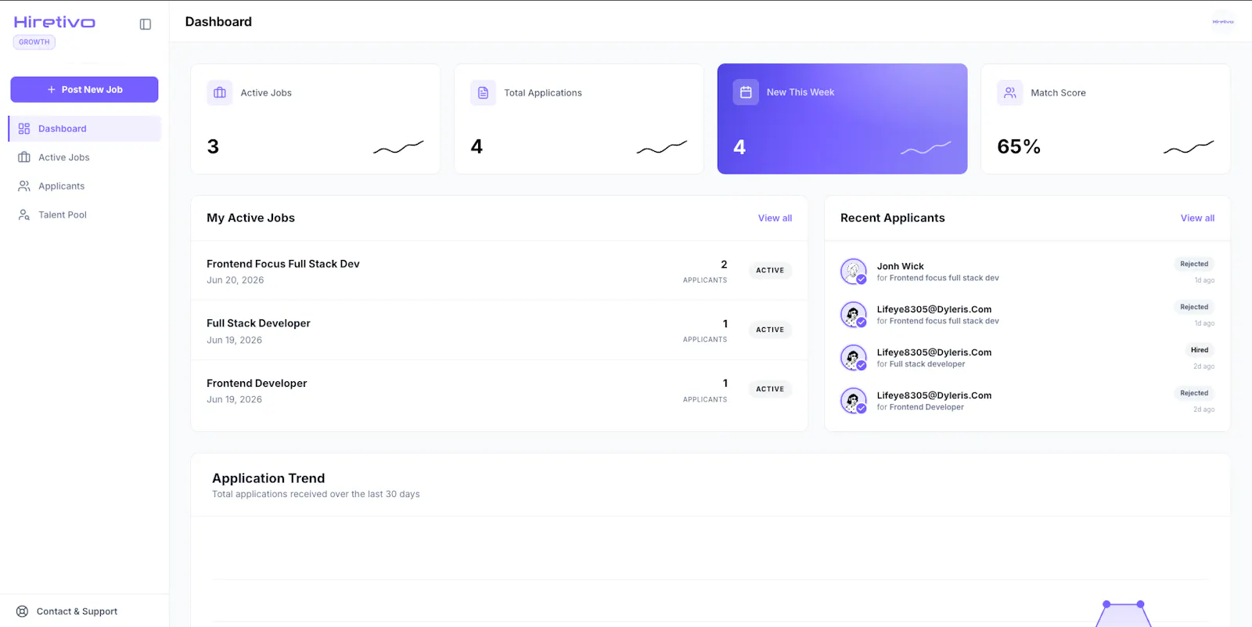Click the Active Jobs card sparkline

point(398,146)
